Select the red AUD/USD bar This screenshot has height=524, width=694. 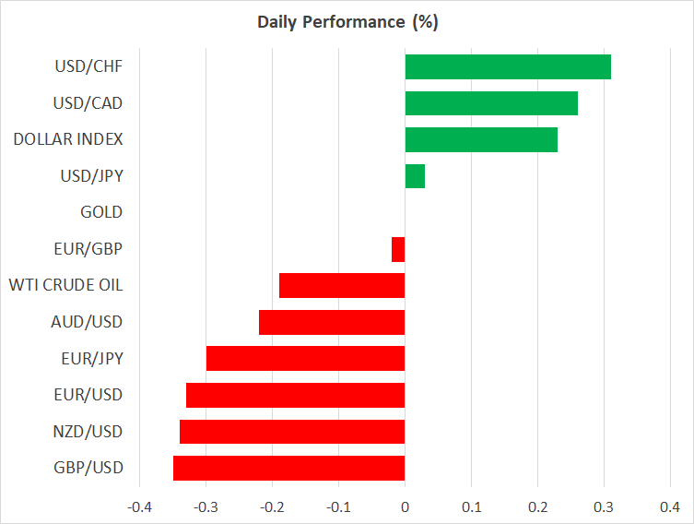point(332,322)
